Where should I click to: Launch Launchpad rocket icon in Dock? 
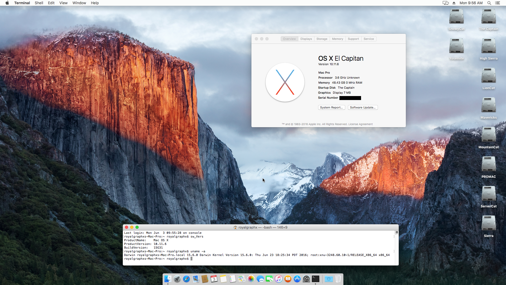pyautogui.click(x=177, y=279)
